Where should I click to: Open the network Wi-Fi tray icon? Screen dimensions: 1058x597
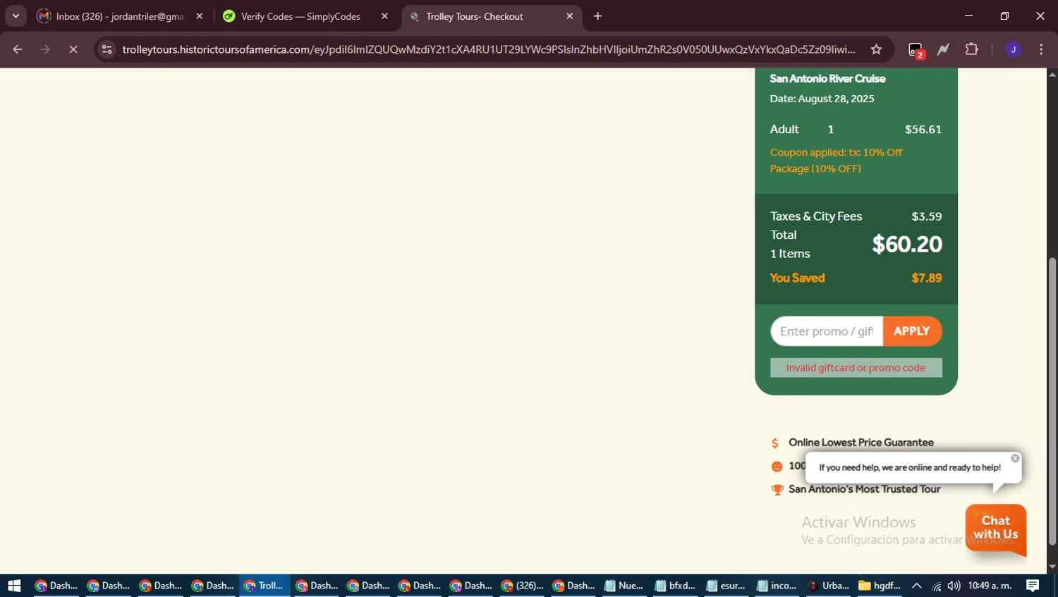point(936,586)
